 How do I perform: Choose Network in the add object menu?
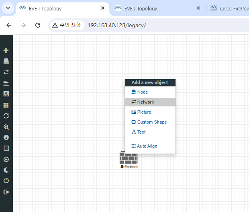coord(150,102)
